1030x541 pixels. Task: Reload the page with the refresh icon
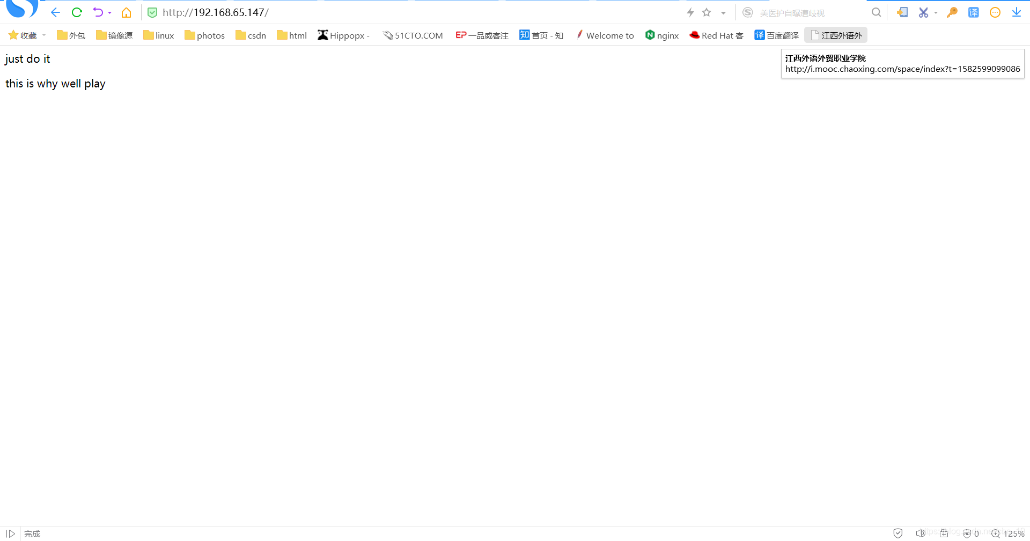coord(77,12)
